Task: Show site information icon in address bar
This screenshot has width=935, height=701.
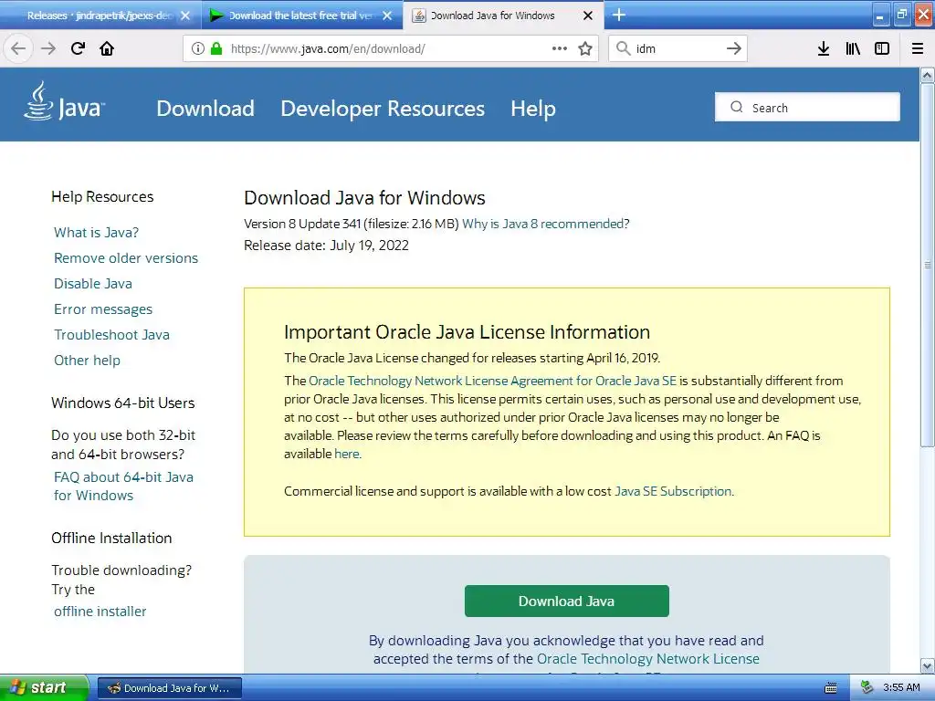Action: click(x=198, y=48)
